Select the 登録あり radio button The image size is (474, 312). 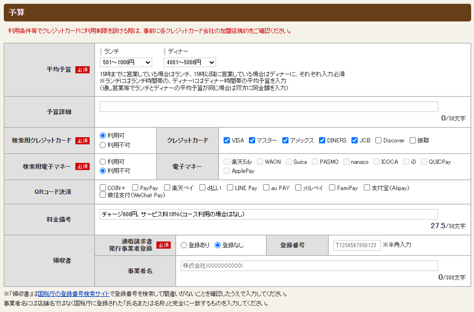coord(184,245)
